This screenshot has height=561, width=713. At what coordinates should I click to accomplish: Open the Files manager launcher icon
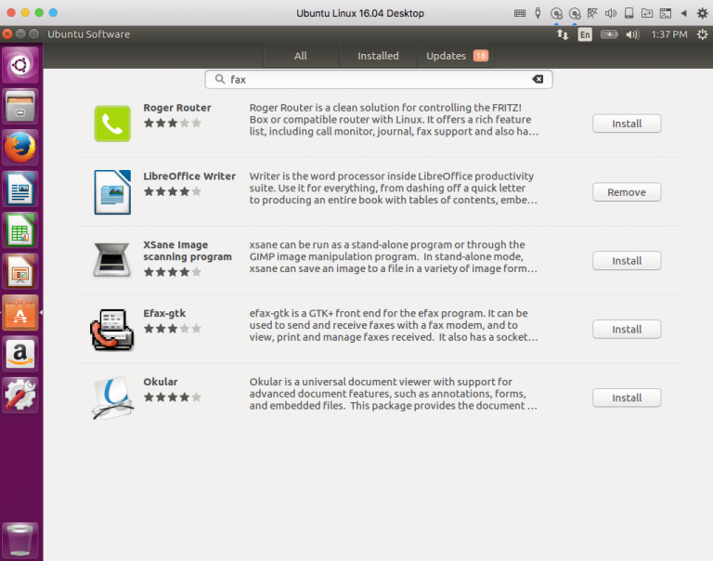(20, 106)
